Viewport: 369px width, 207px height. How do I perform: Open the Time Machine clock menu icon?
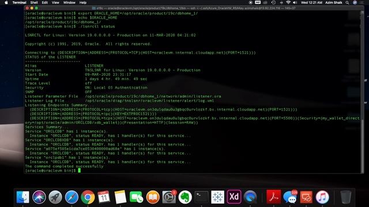(273, 2)
